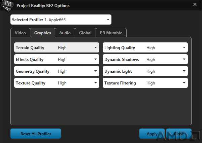Select the Graphics tab
Viewport: 202px width, 143px height.
pos(42,33)
